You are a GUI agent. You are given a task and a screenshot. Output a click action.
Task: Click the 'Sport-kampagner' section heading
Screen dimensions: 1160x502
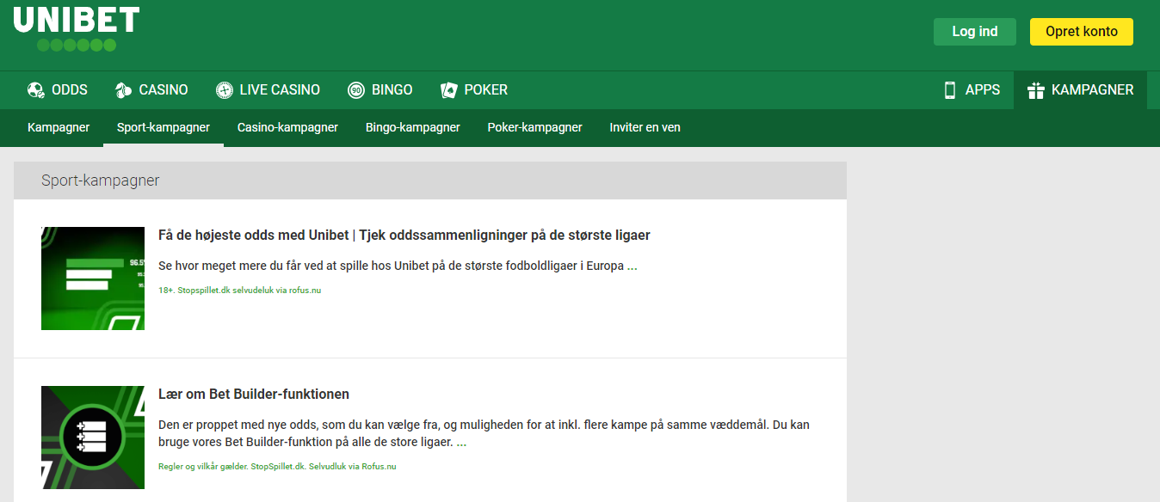[101, 181]
